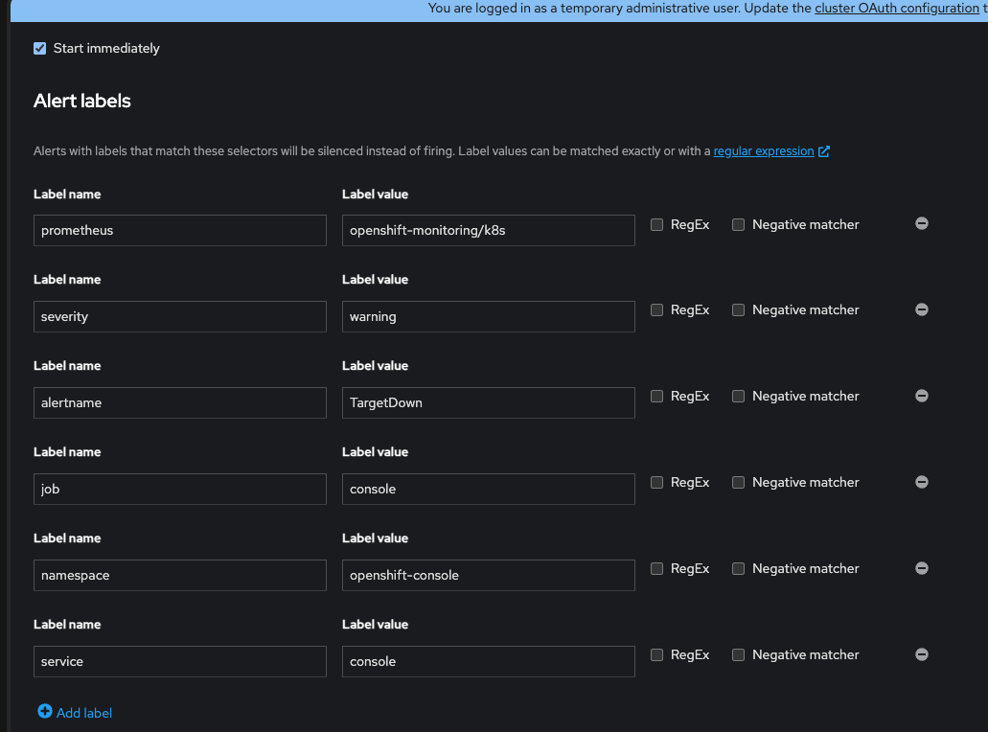The image size is (988, 732).
Task: Enable RegEx for the prometheus label
Action: (x=656, y=224)
